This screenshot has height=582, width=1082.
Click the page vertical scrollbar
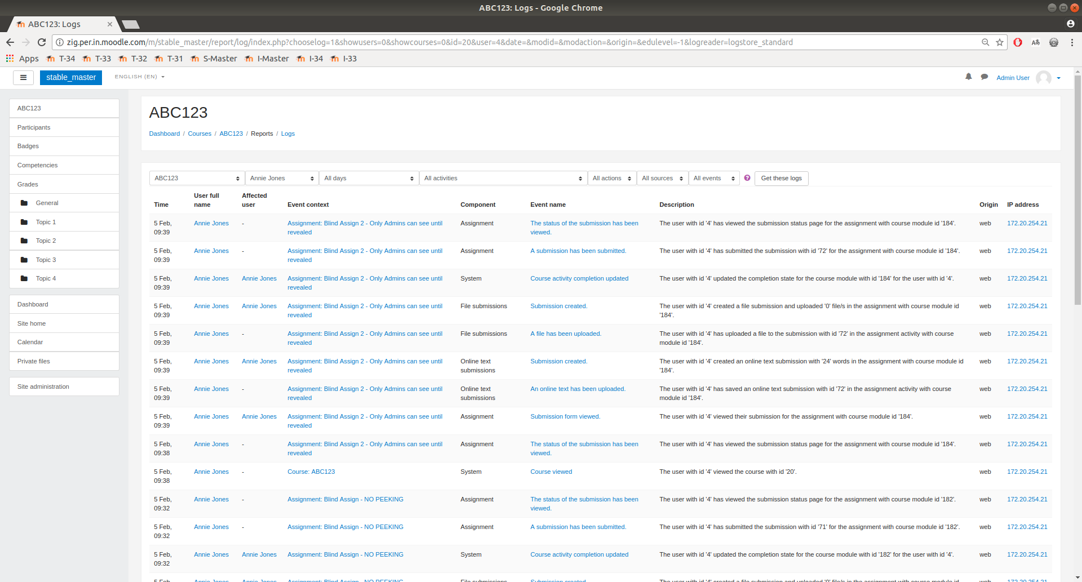(1077, 192)
